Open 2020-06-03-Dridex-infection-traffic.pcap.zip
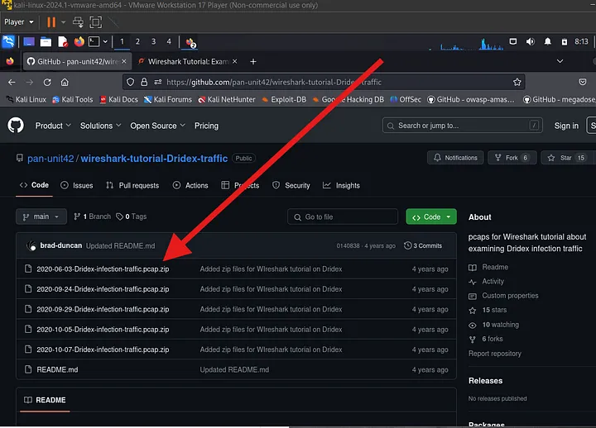This screenshot has height=428, width=596. click(103, 269)
